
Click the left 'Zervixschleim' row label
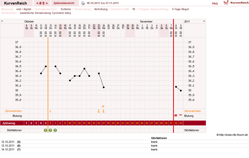[13, 111]
